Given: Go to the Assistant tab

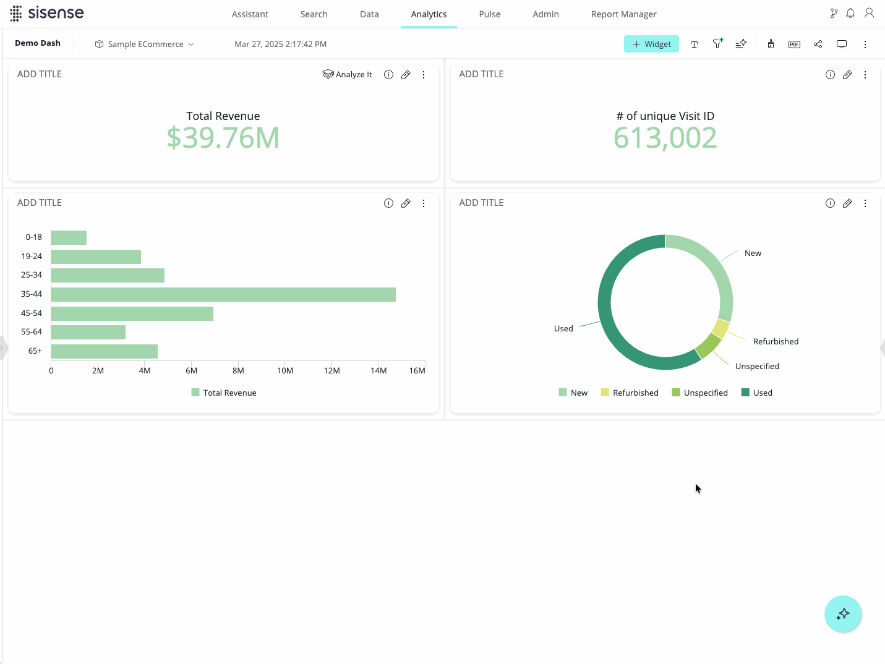Looking at the screenshot, I should click(x=250, y=14).
